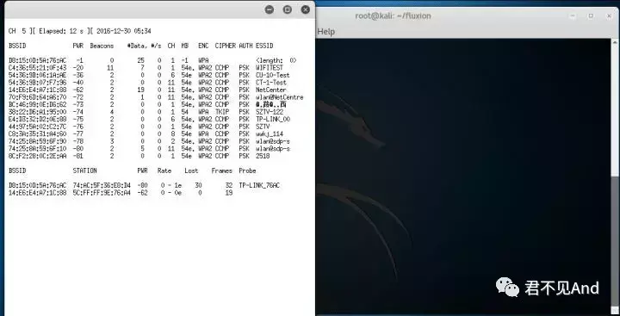
Task: Open the Help menu in terminal
Action: pyautogui.click(x=326, y=32)
